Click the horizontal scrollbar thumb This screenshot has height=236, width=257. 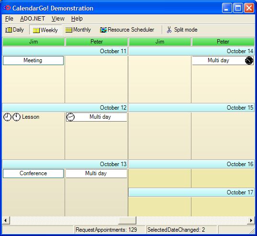[127, 220]
